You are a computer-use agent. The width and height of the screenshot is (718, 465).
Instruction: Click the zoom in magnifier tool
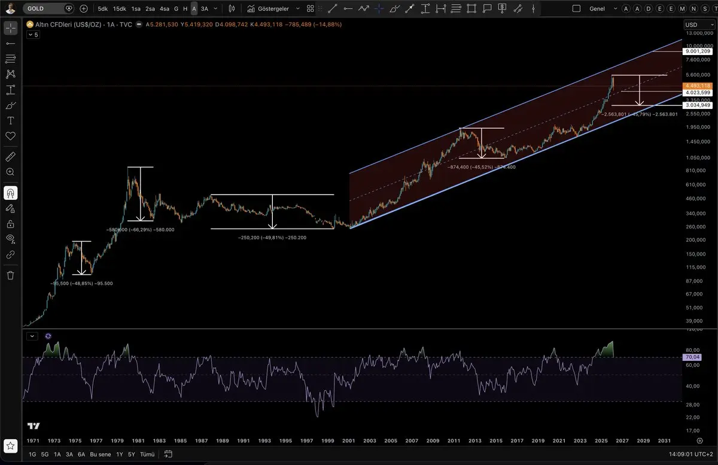10,172
